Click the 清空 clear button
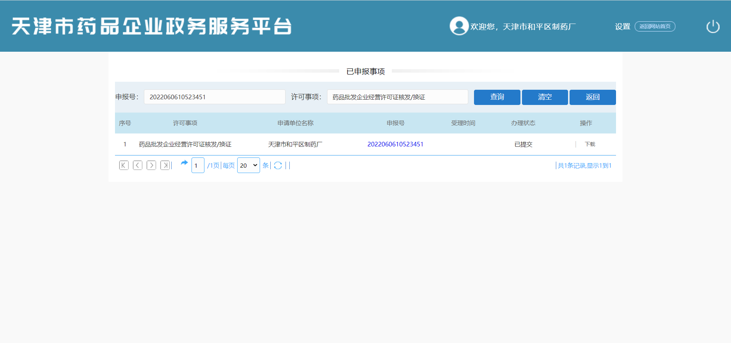This screenshot has width=731, height=343. [x=545, y=97]
